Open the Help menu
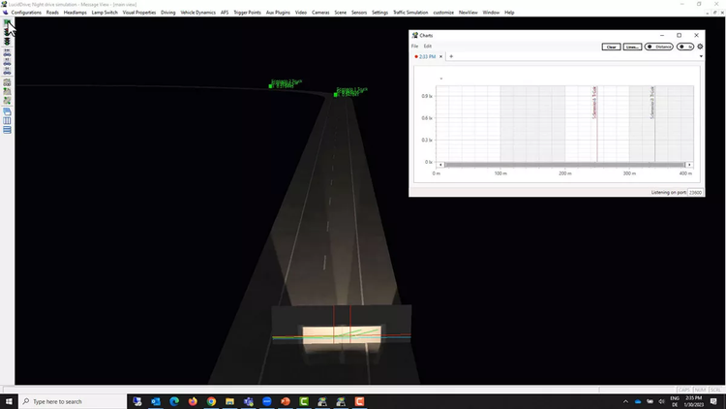726x409 pixels. coord(509,13)
